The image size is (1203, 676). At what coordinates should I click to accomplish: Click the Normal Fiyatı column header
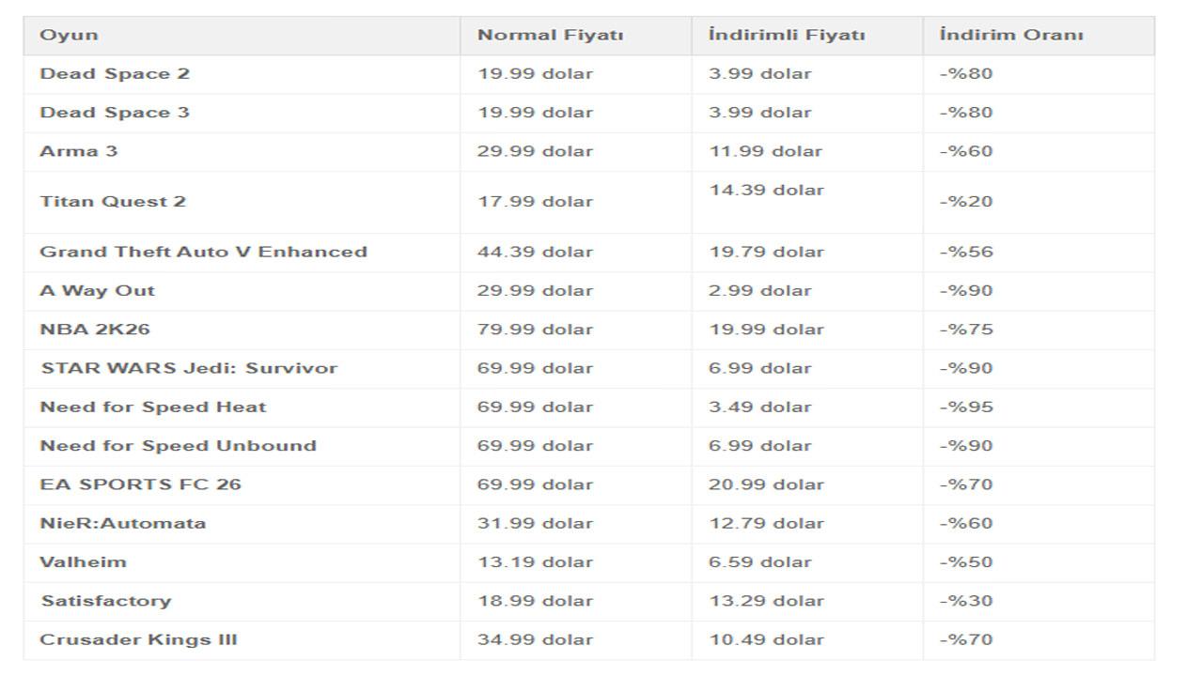click(550, 36)
